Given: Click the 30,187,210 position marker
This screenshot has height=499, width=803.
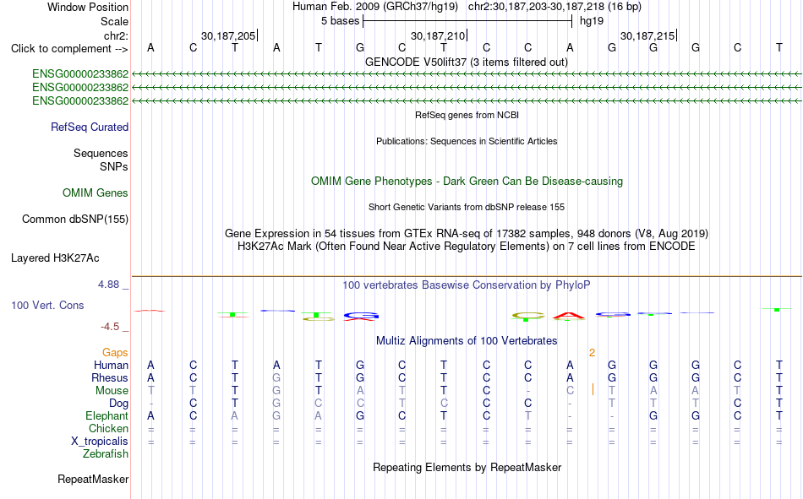Looking at the screenshot, I should [x=439, y=35].
